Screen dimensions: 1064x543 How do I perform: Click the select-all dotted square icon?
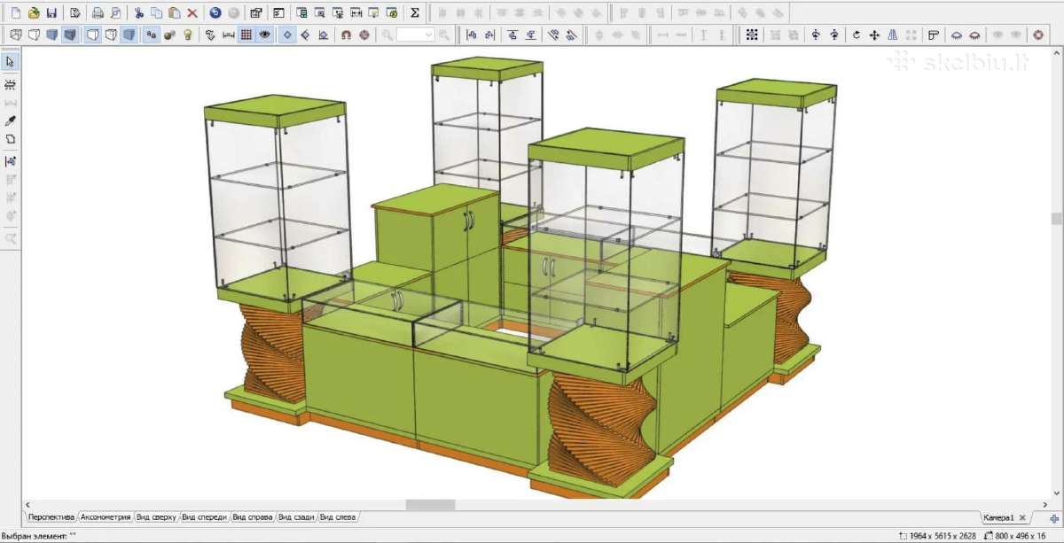click(x=752, y=35)
